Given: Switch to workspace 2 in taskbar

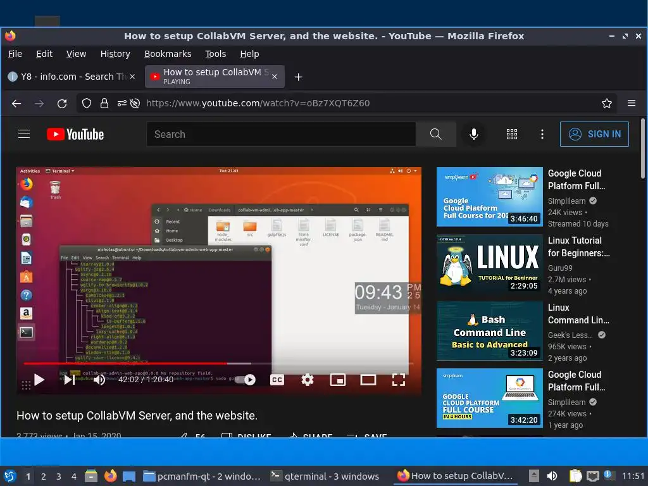Looking at the screenshot, I should (44, 477).
